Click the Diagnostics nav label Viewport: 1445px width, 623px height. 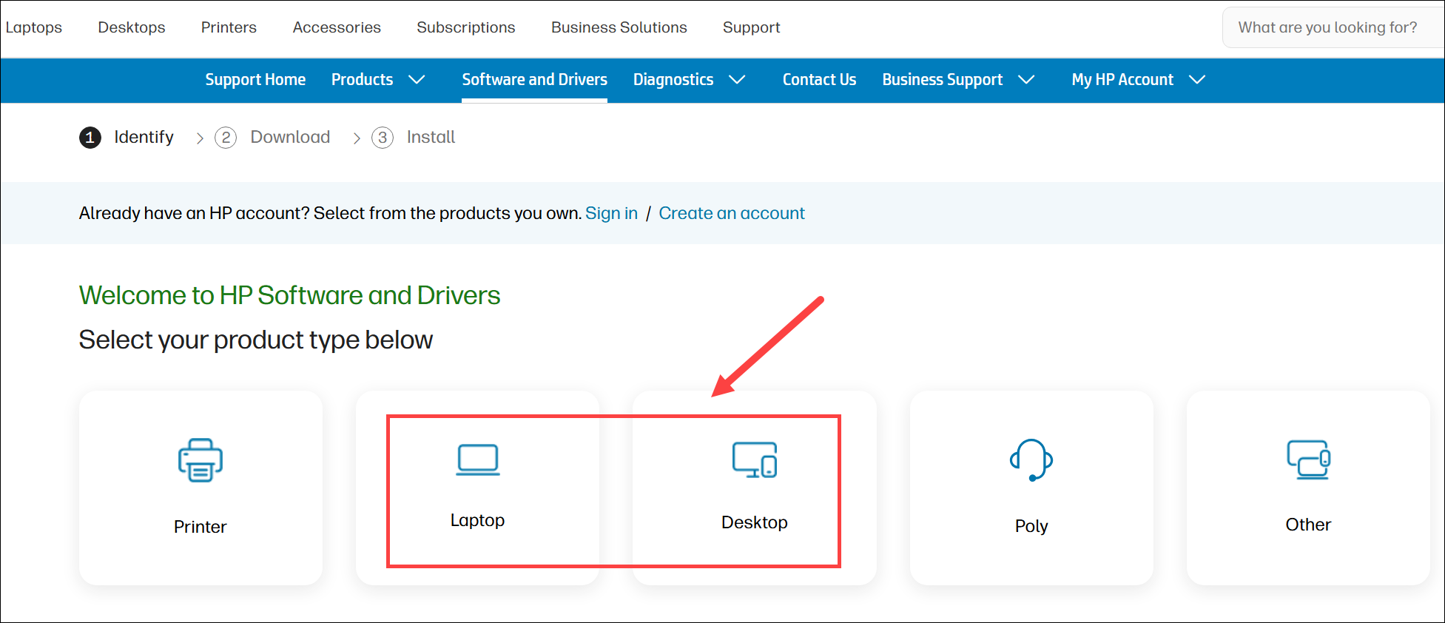click(673, 79)
